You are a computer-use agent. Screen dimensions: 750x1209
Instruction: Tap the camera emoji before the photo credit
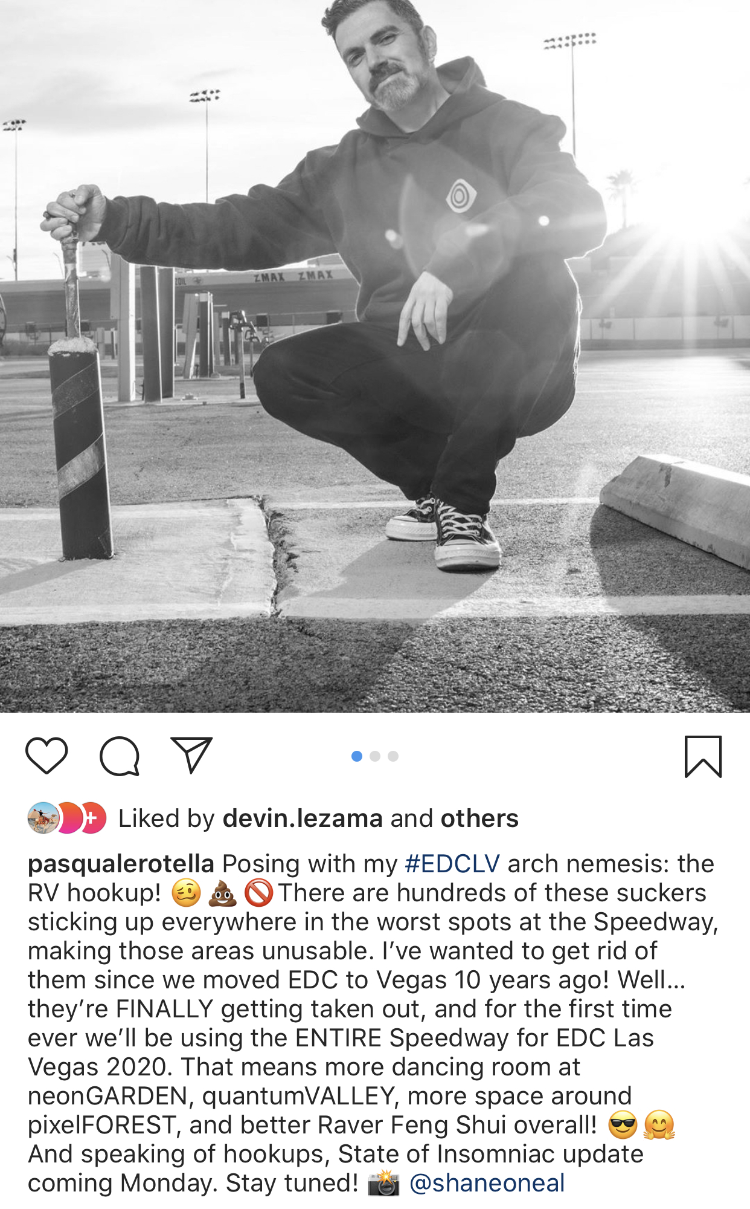pos(384,1183)
